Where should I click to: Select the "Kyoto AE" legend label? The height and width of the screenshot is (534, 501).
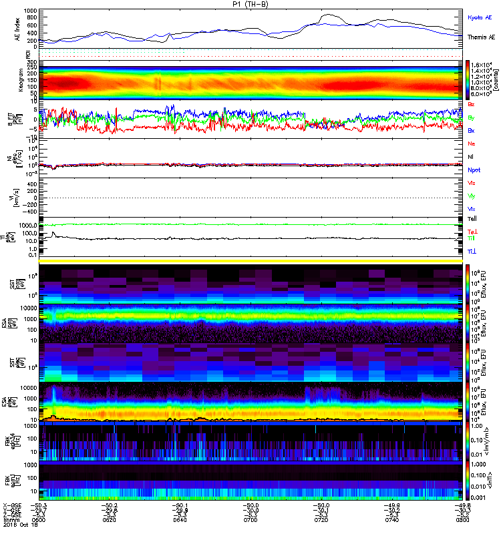coord(480,17)
